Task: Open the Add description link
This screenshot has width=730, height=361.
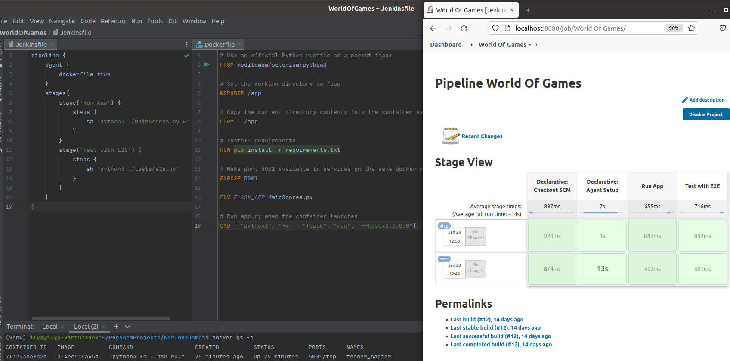Action: 707,100
